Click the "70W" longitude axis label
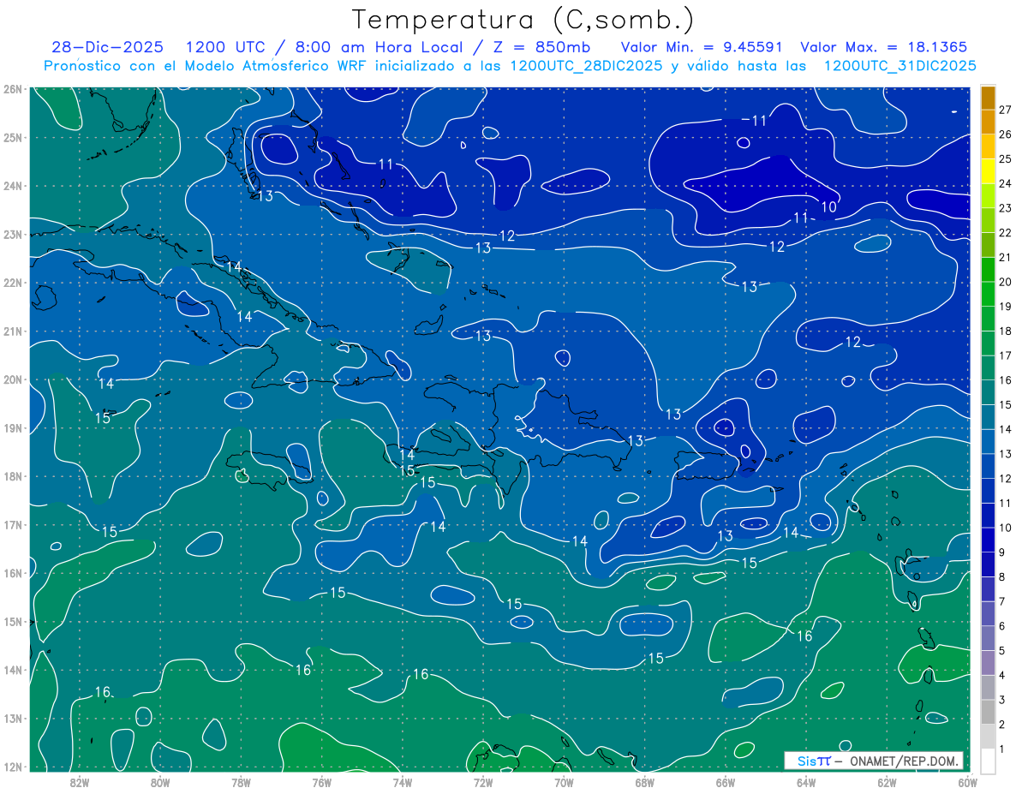The height and width of the screenshot is (794, 1028). point(564,782)
